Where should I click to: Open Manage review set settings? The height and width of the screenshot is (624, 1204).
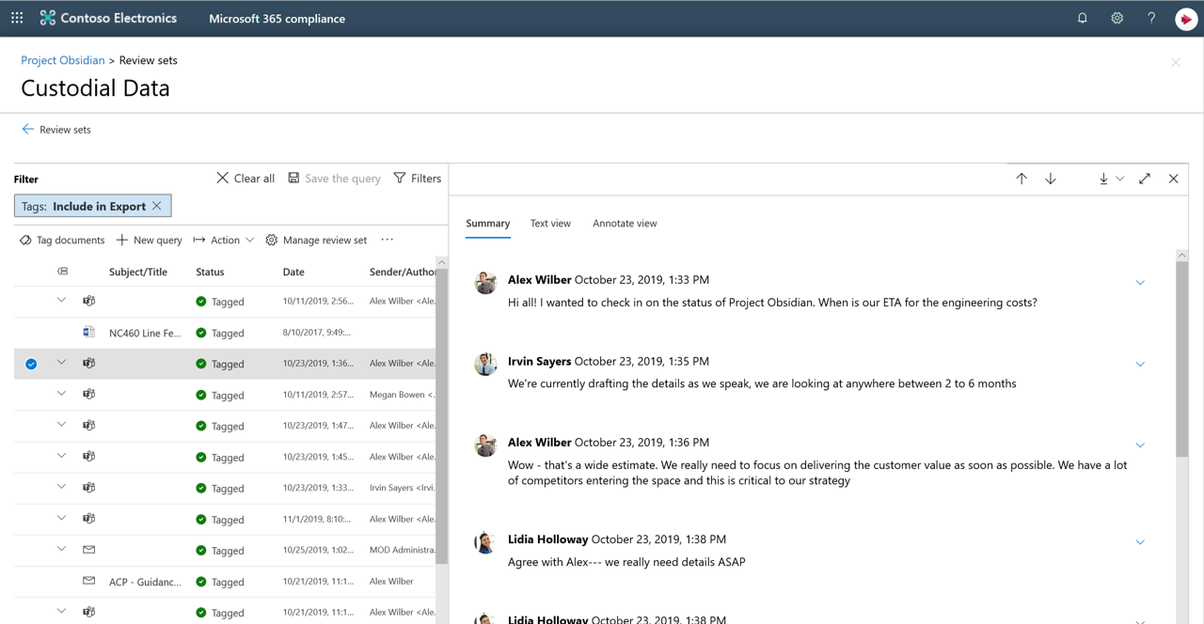tap(316, 240)
